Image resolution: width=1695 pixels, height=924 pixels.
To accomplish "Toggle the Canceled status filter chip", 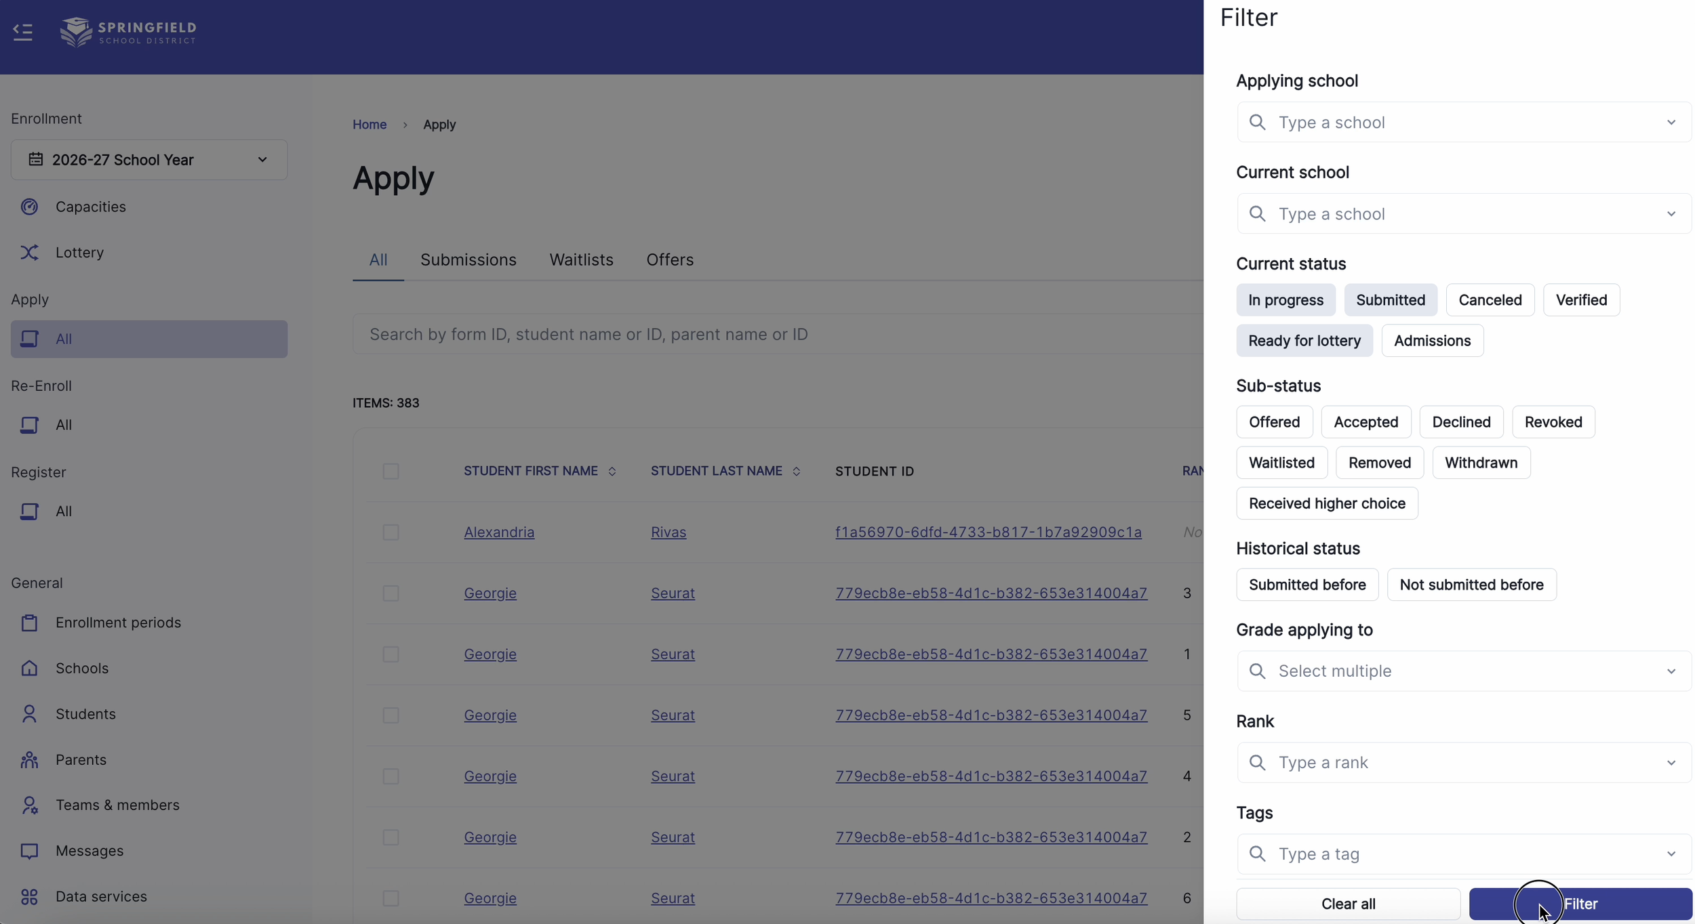I will pos(1490,300).
